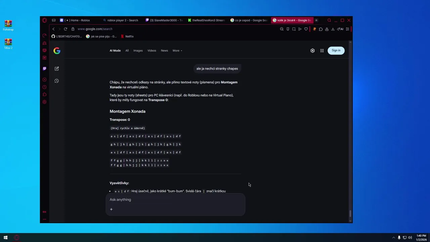Click the Google logo
This screenshot has height=242, width=430.
coord(57,51)
